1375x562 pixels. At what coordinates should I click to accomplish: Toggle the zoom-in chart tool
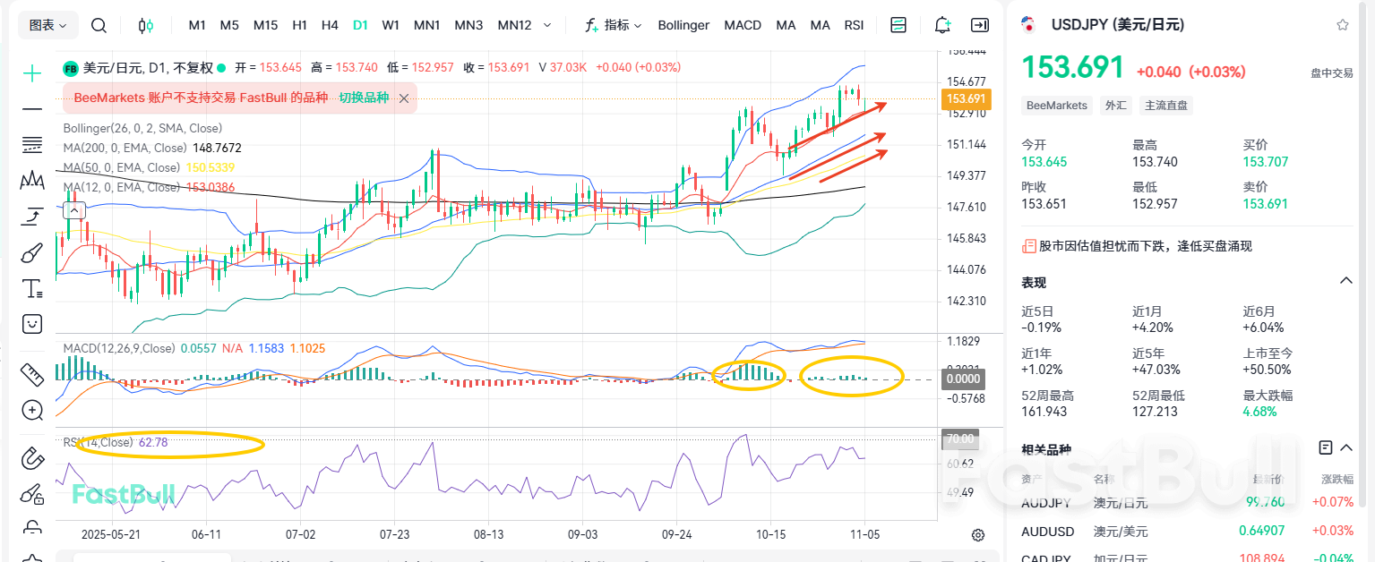coord(31,410)
